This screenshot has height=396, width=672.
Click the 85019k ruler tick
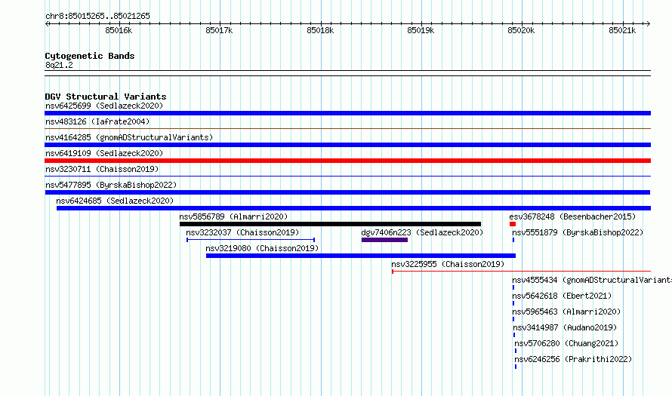pos(421,30)
